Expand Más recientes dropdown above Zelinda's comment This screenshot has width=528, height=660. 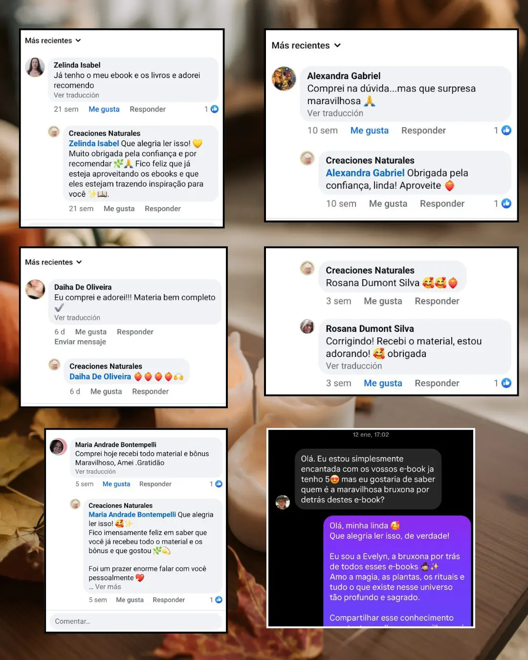(x=53, y=41)
